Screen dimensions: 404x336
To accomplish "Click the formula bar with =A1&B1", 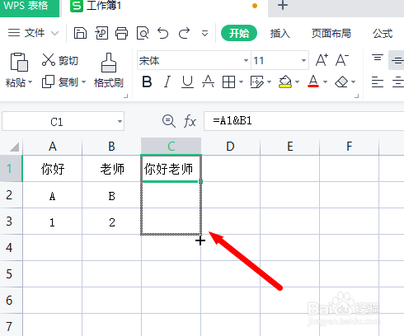I will click(303, 121).
